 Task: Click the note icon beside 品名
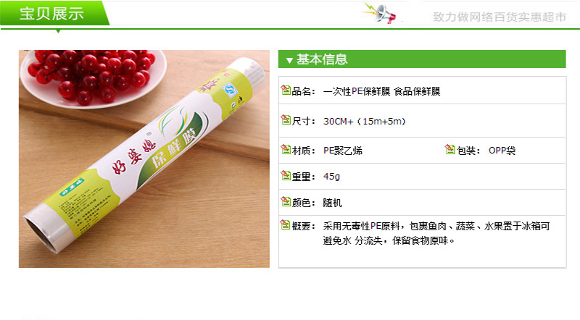click(x=286, y=90)
